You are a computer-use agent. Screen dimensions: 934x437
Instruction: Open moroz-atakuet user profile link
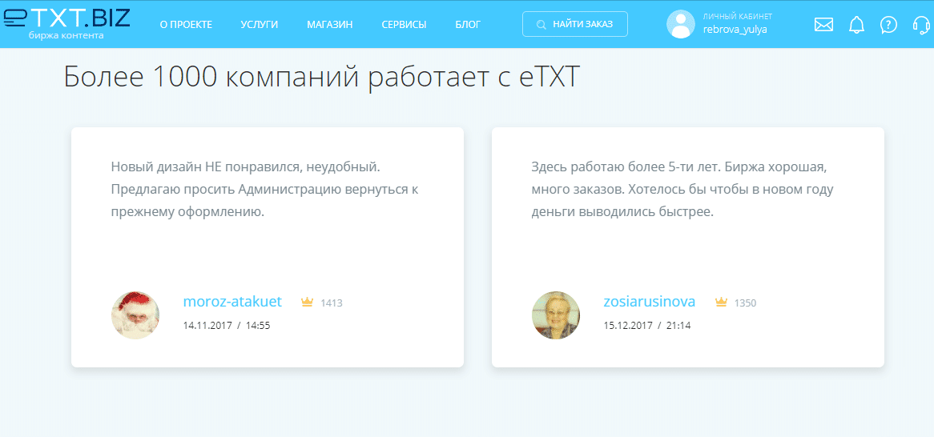pyautogui.click(x=232, y=301)
